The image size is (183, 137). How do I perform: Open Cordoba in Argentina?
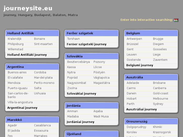[40, 72]
